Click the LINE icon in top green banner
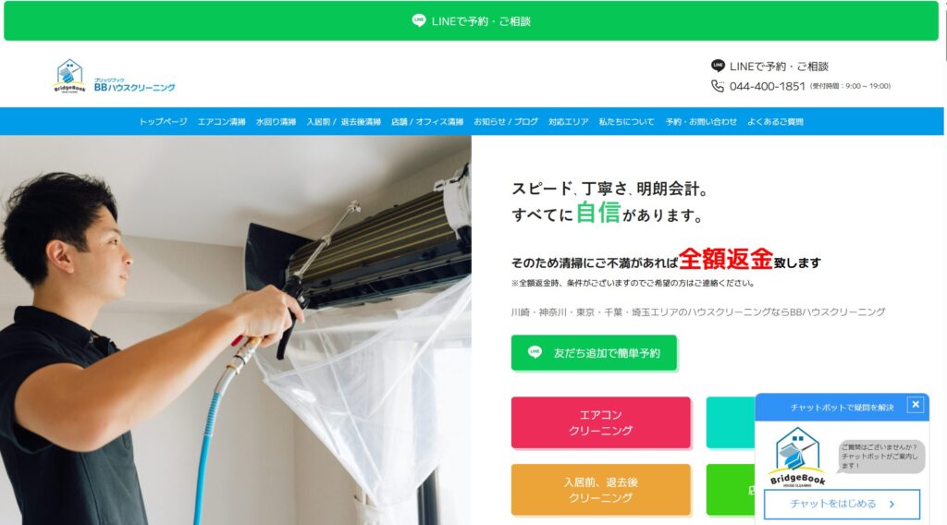 coord(419,21)
